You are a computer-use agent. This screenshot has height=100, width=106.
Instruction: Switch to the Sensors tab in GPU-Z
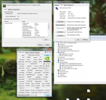tap(27, 53)
